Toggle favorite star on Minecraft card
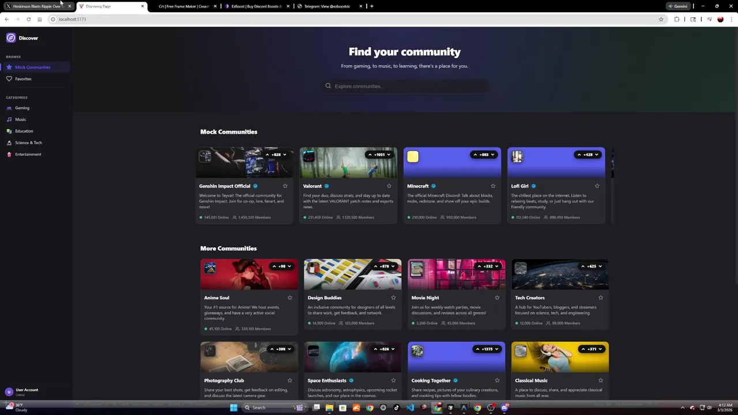This screenshot has height=415, width=738. point(493,186)
